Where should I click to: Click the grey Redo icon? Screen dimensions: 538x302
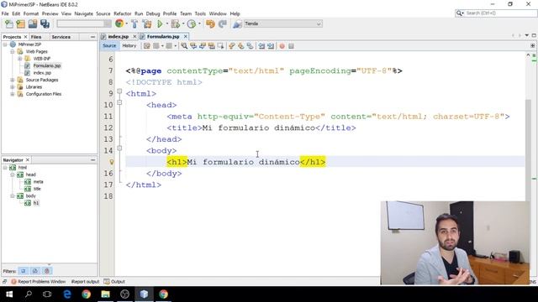(x=223, y=23)
